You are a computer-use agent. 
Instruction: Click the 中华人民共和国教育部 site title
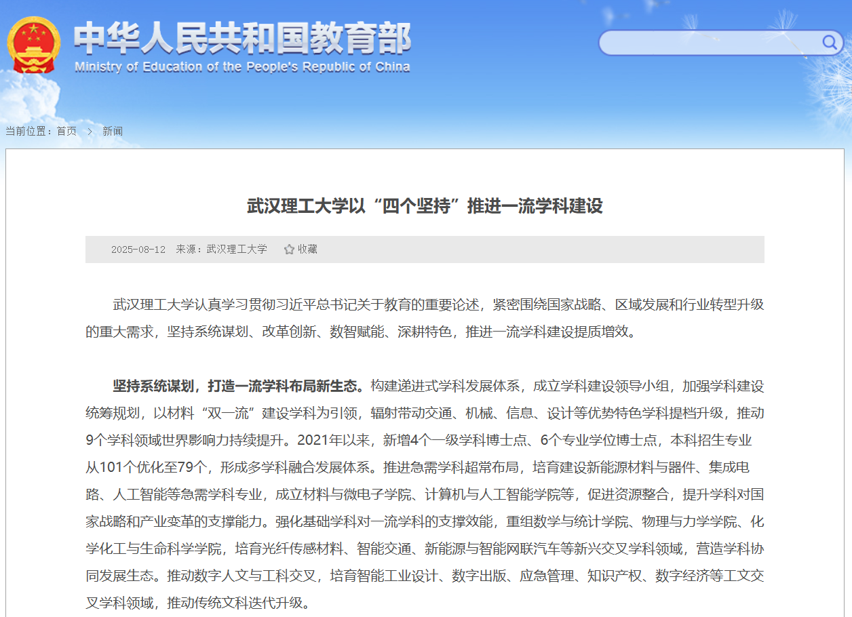(x=242, y=38)
